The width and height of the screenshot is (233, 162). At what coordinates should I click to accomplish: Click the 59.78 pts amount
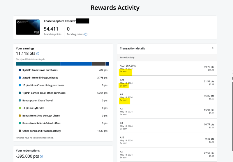[x=209, y=67]
